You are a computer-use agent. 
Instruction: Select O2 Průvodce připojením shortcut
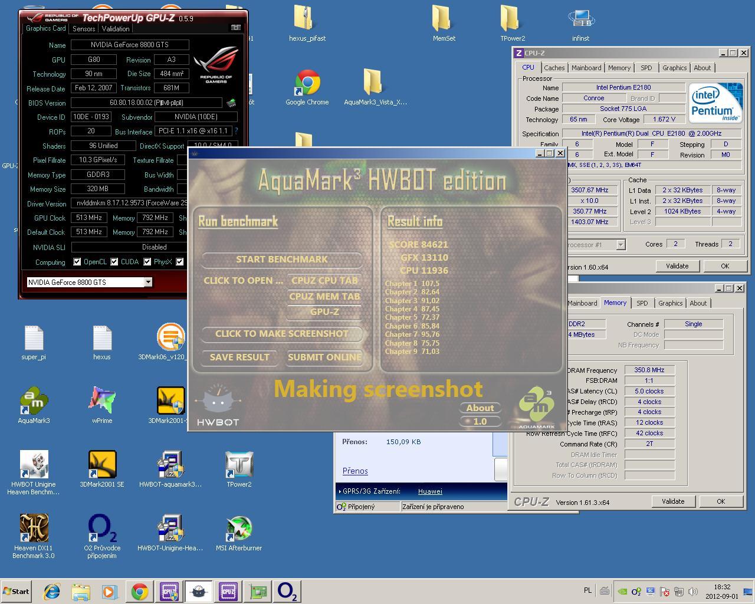tap(101, 537)
